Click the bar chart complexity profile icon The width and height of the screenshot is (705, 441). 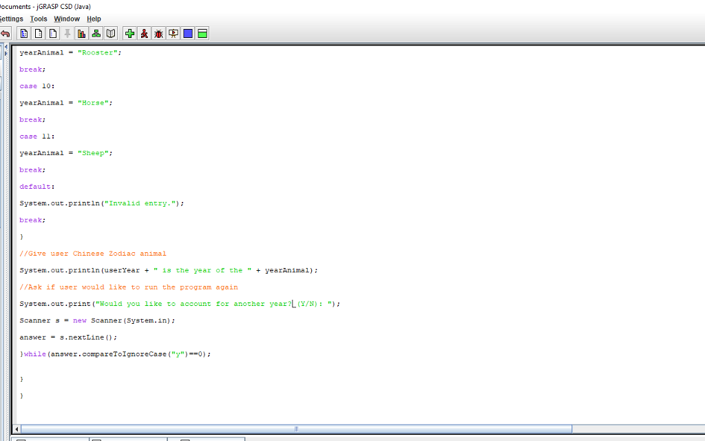click(81, 33)
